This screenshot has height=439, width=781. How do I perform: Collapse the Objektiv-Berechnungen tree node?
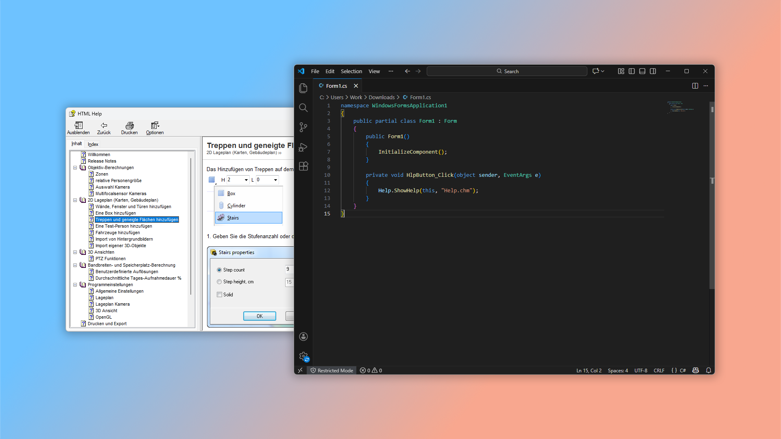click(x=75, y=167)
